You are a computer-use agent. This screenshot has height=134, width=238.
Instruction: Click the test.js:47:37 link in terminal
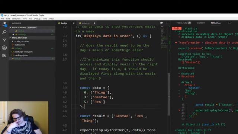click(x=214, y=125)
